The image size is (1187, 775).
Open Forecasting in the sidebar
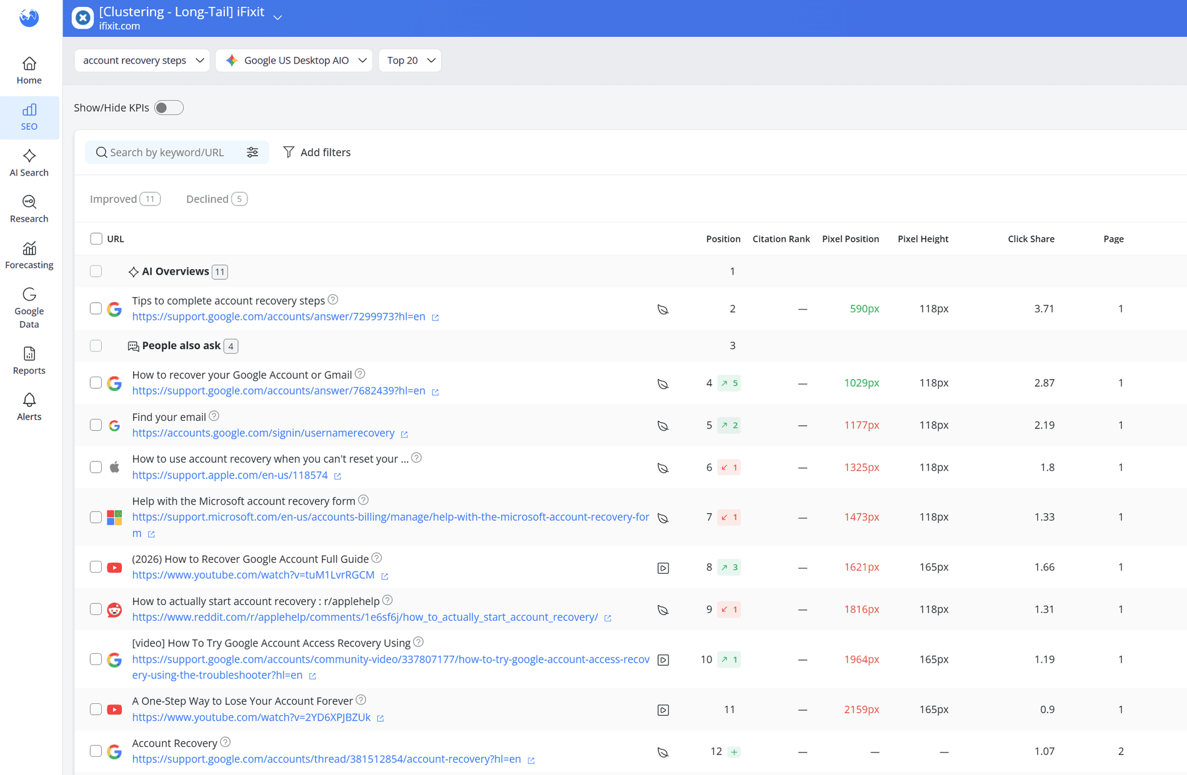[29, 255]
